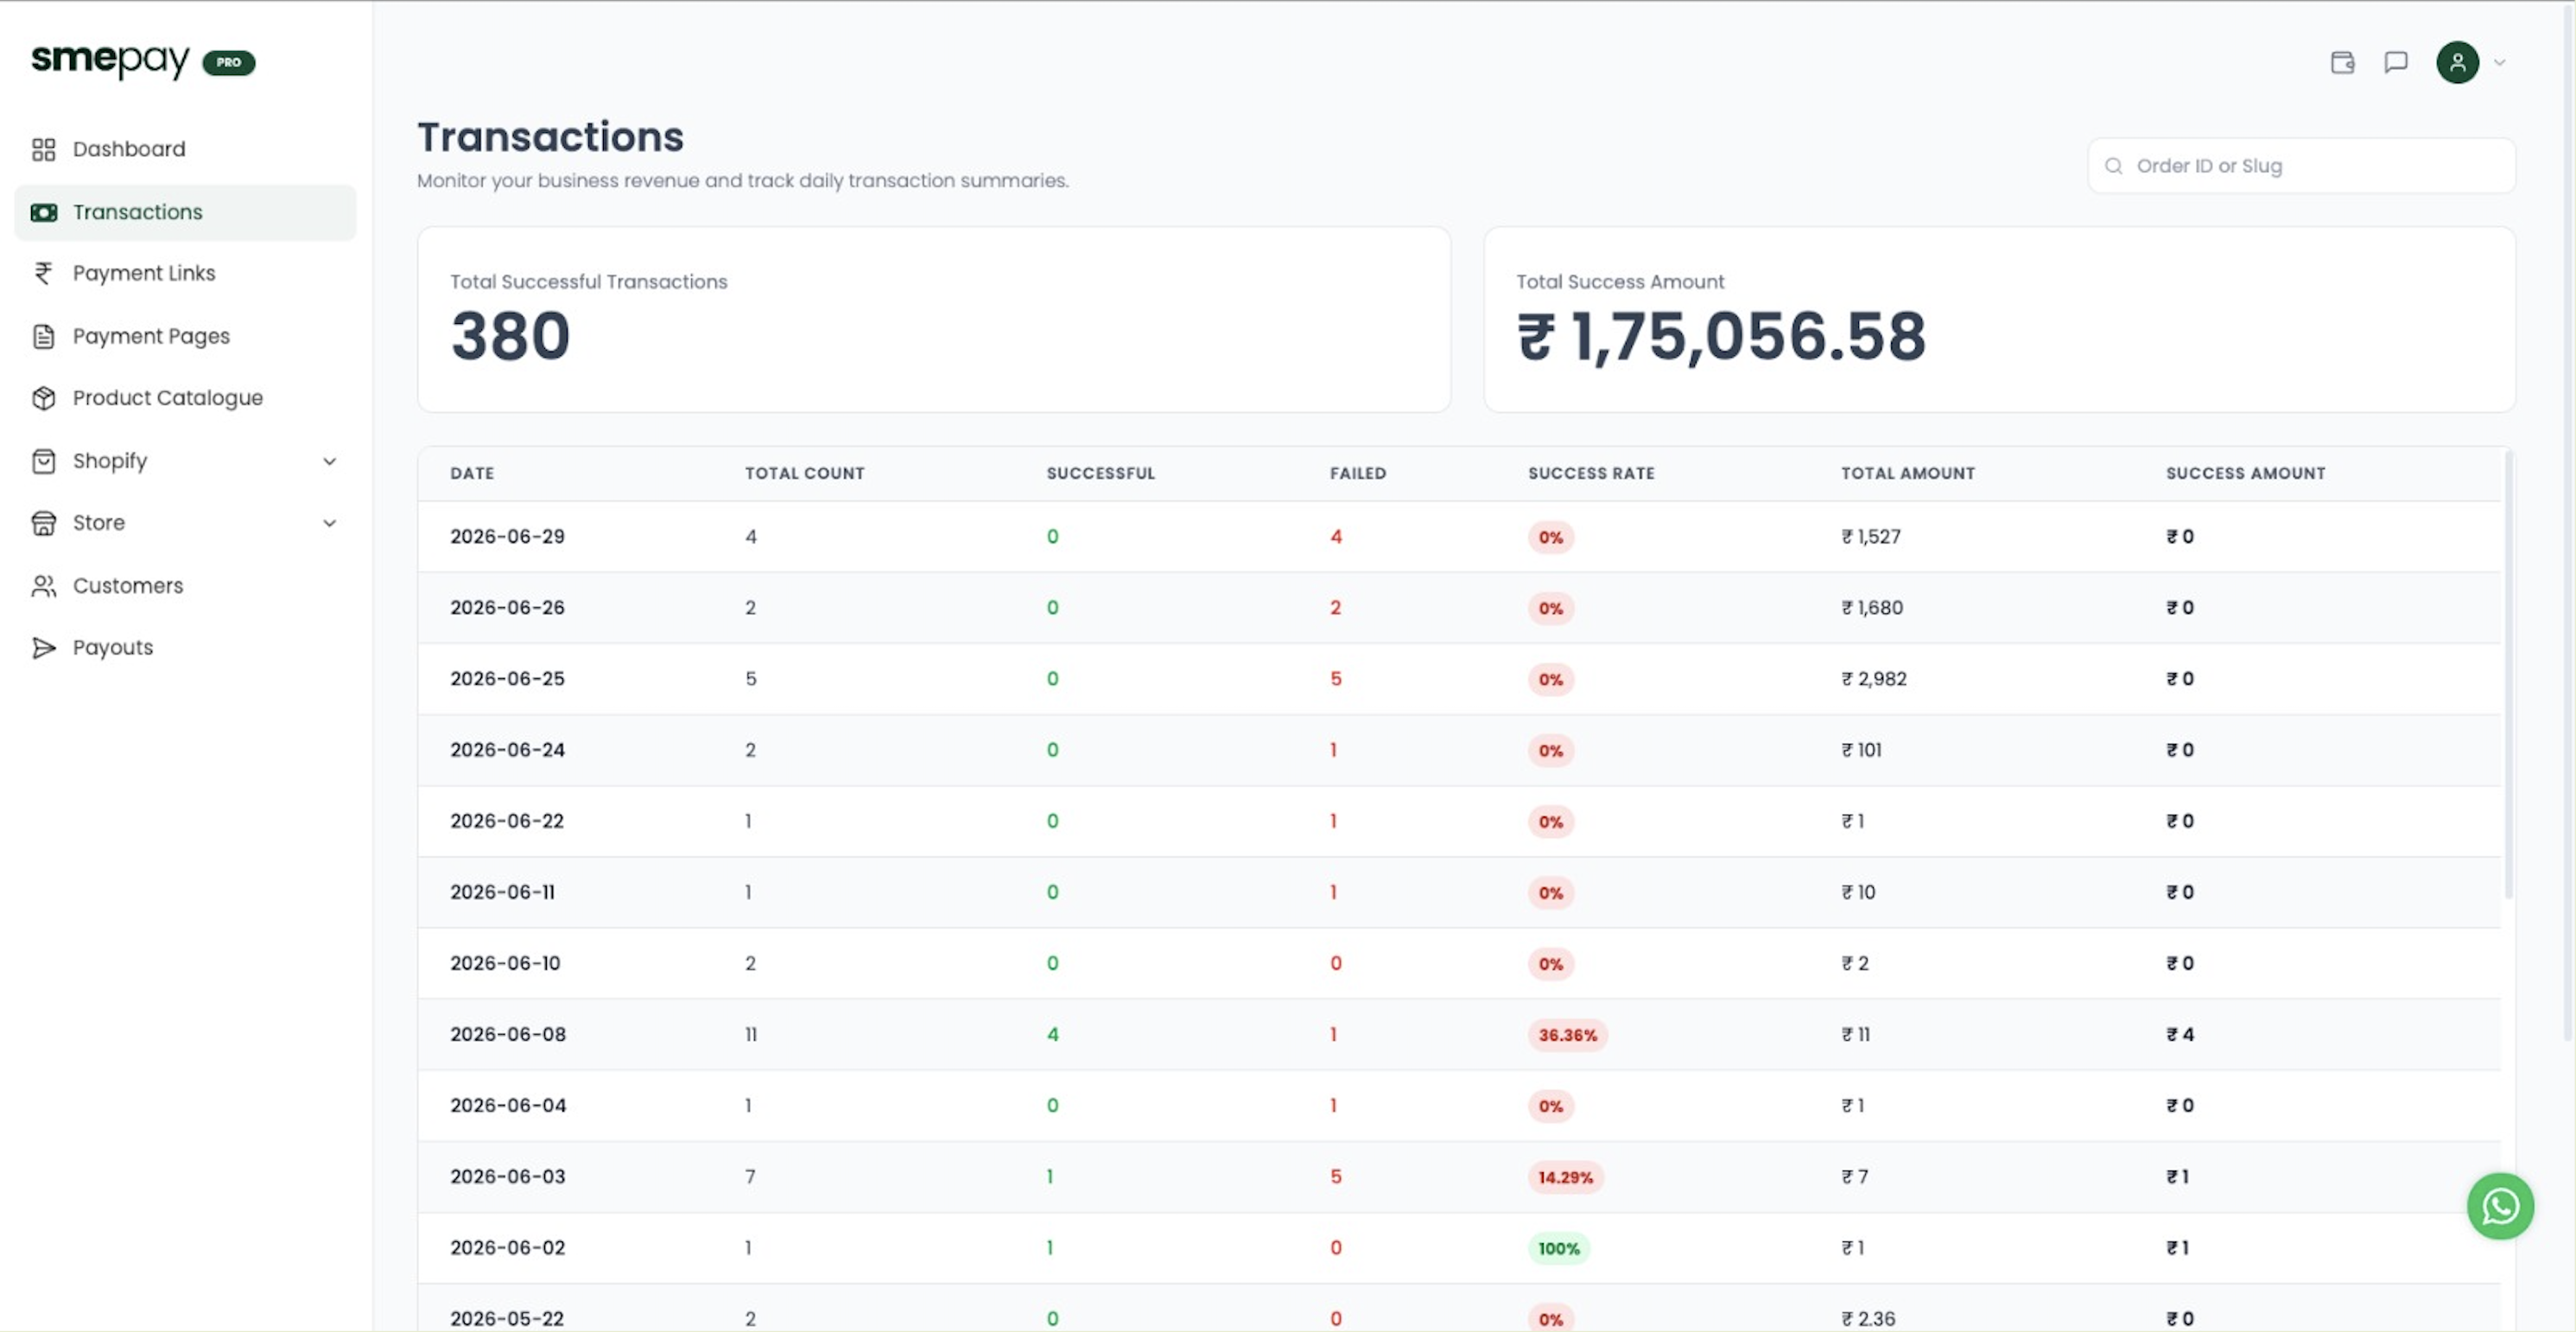Image resolution: width=2576 pixels, height=1332 pixels.
Task: Open Customers menu item
Action: point(185,586)
